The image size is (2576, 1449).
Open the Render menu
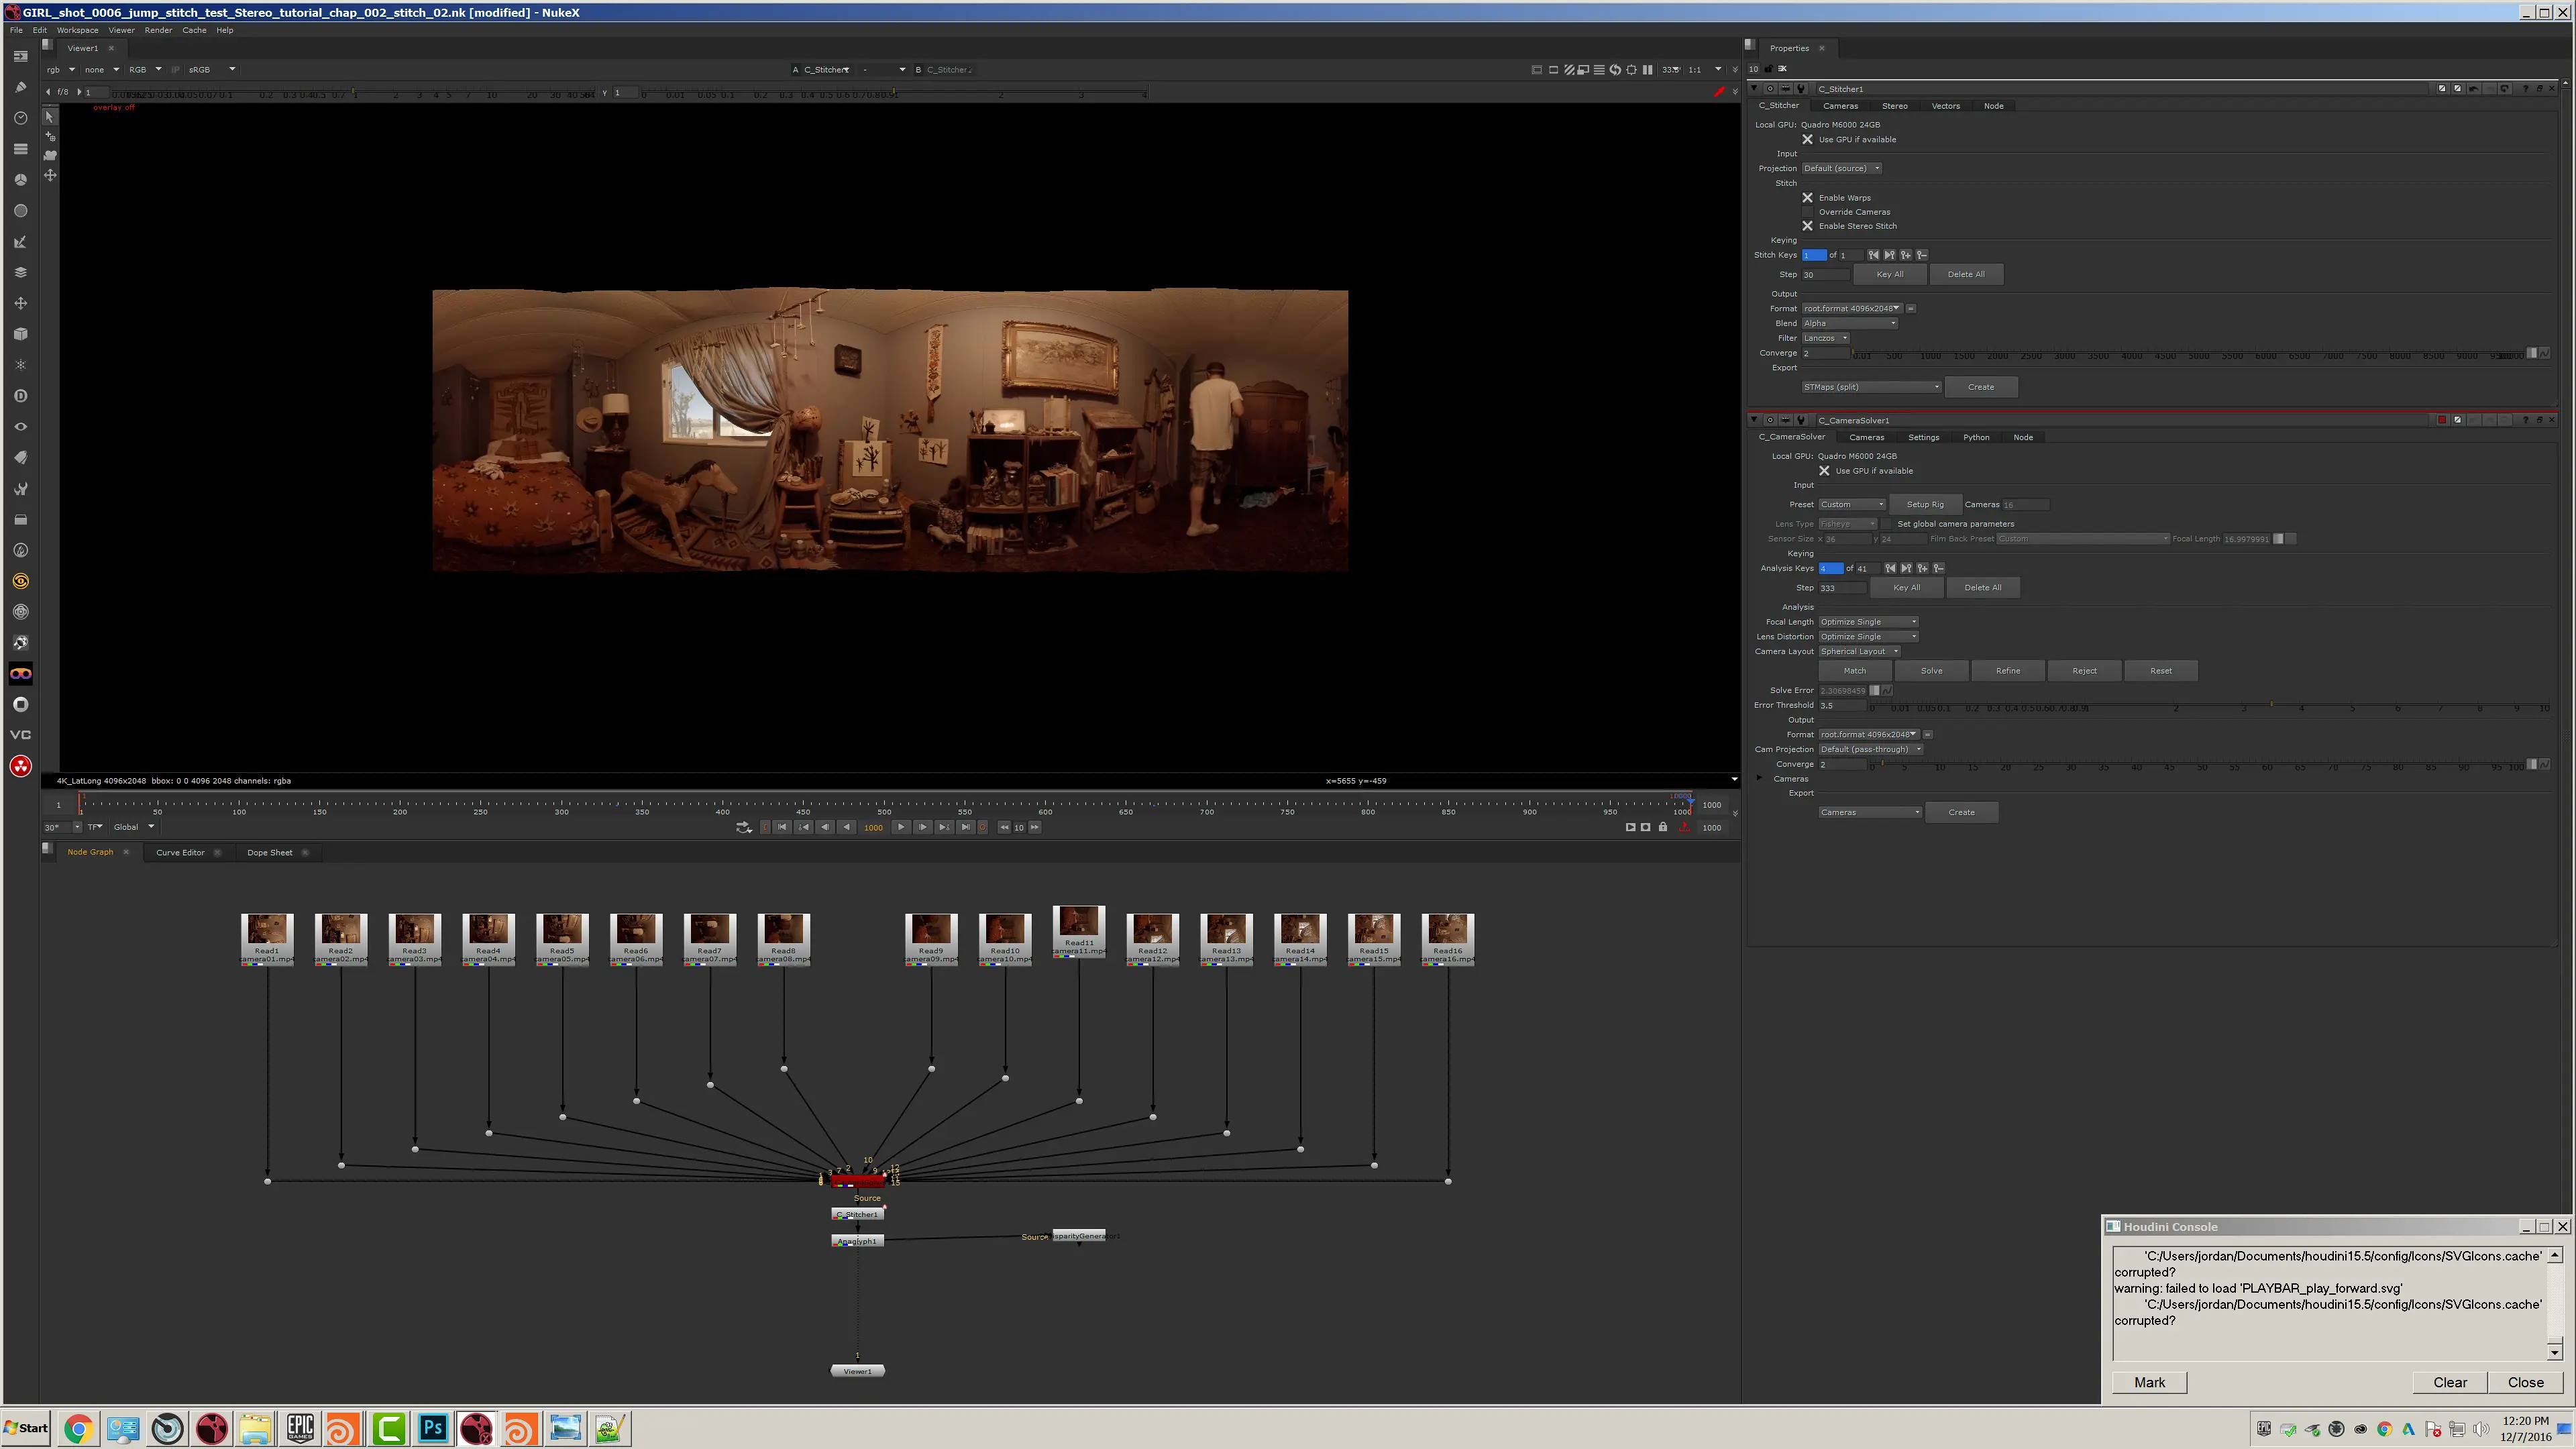click(158, 30)
